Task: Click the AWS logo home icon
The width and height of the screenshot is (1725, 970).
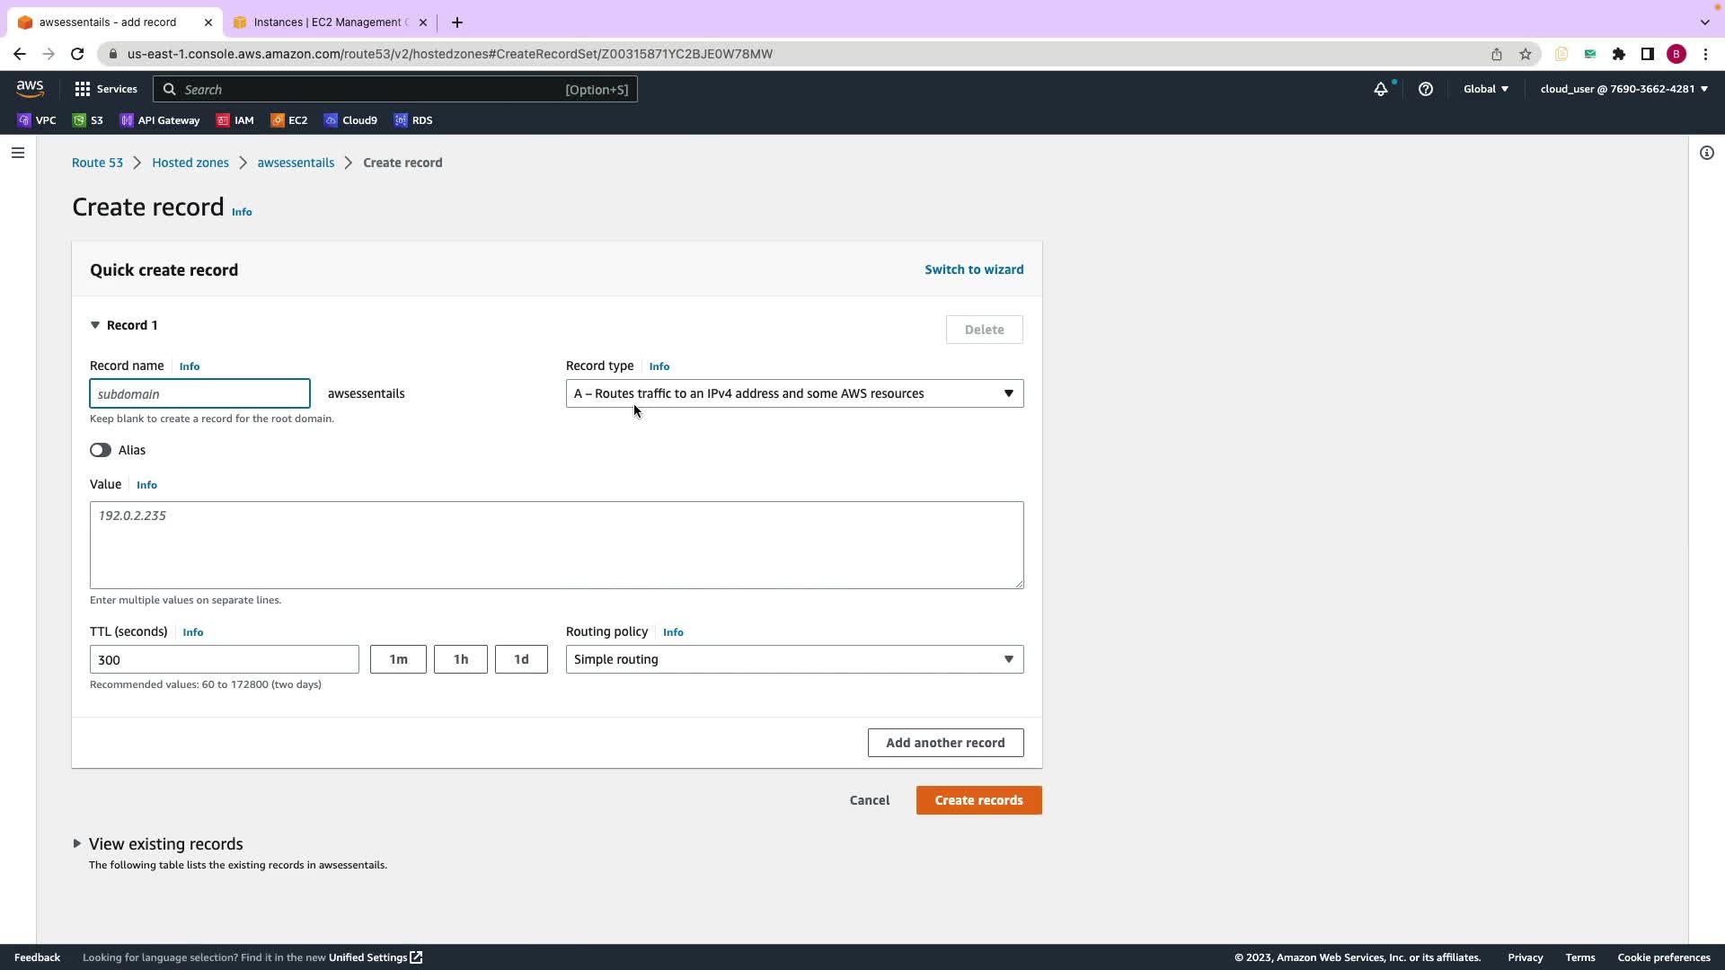Action: pyautogui.click(x=30, y=88)
